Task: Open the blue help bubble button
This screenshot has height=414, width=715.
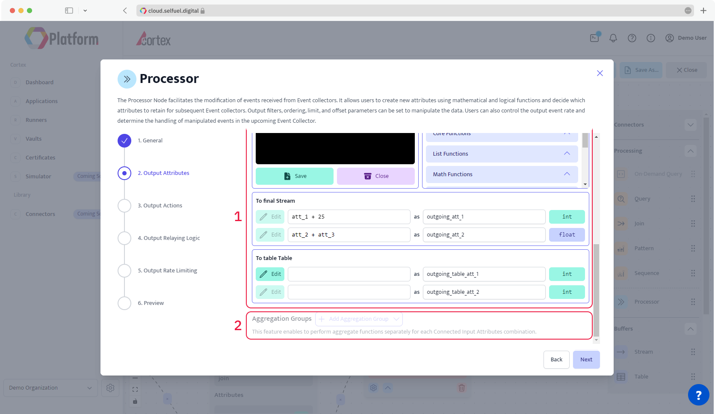Action: point(698,395)
